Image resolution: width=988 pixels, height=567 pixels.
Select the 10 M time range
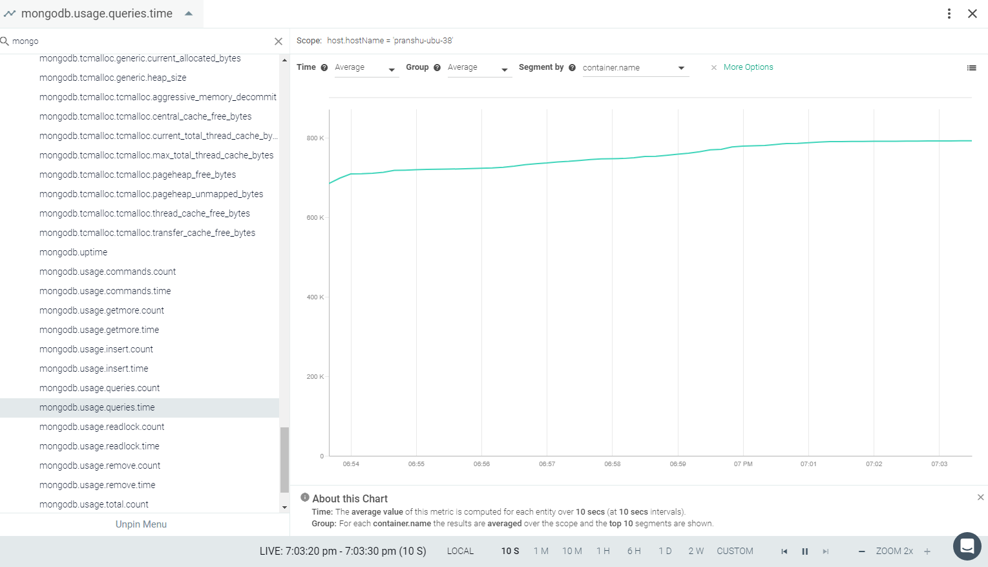pos(572,551)
